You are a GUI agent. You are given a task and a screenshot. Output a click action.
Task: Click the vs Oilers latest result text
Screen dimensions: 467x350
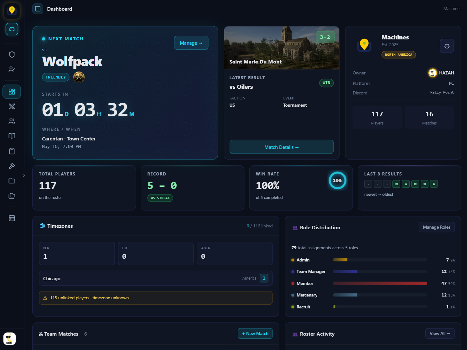(241, 87)
